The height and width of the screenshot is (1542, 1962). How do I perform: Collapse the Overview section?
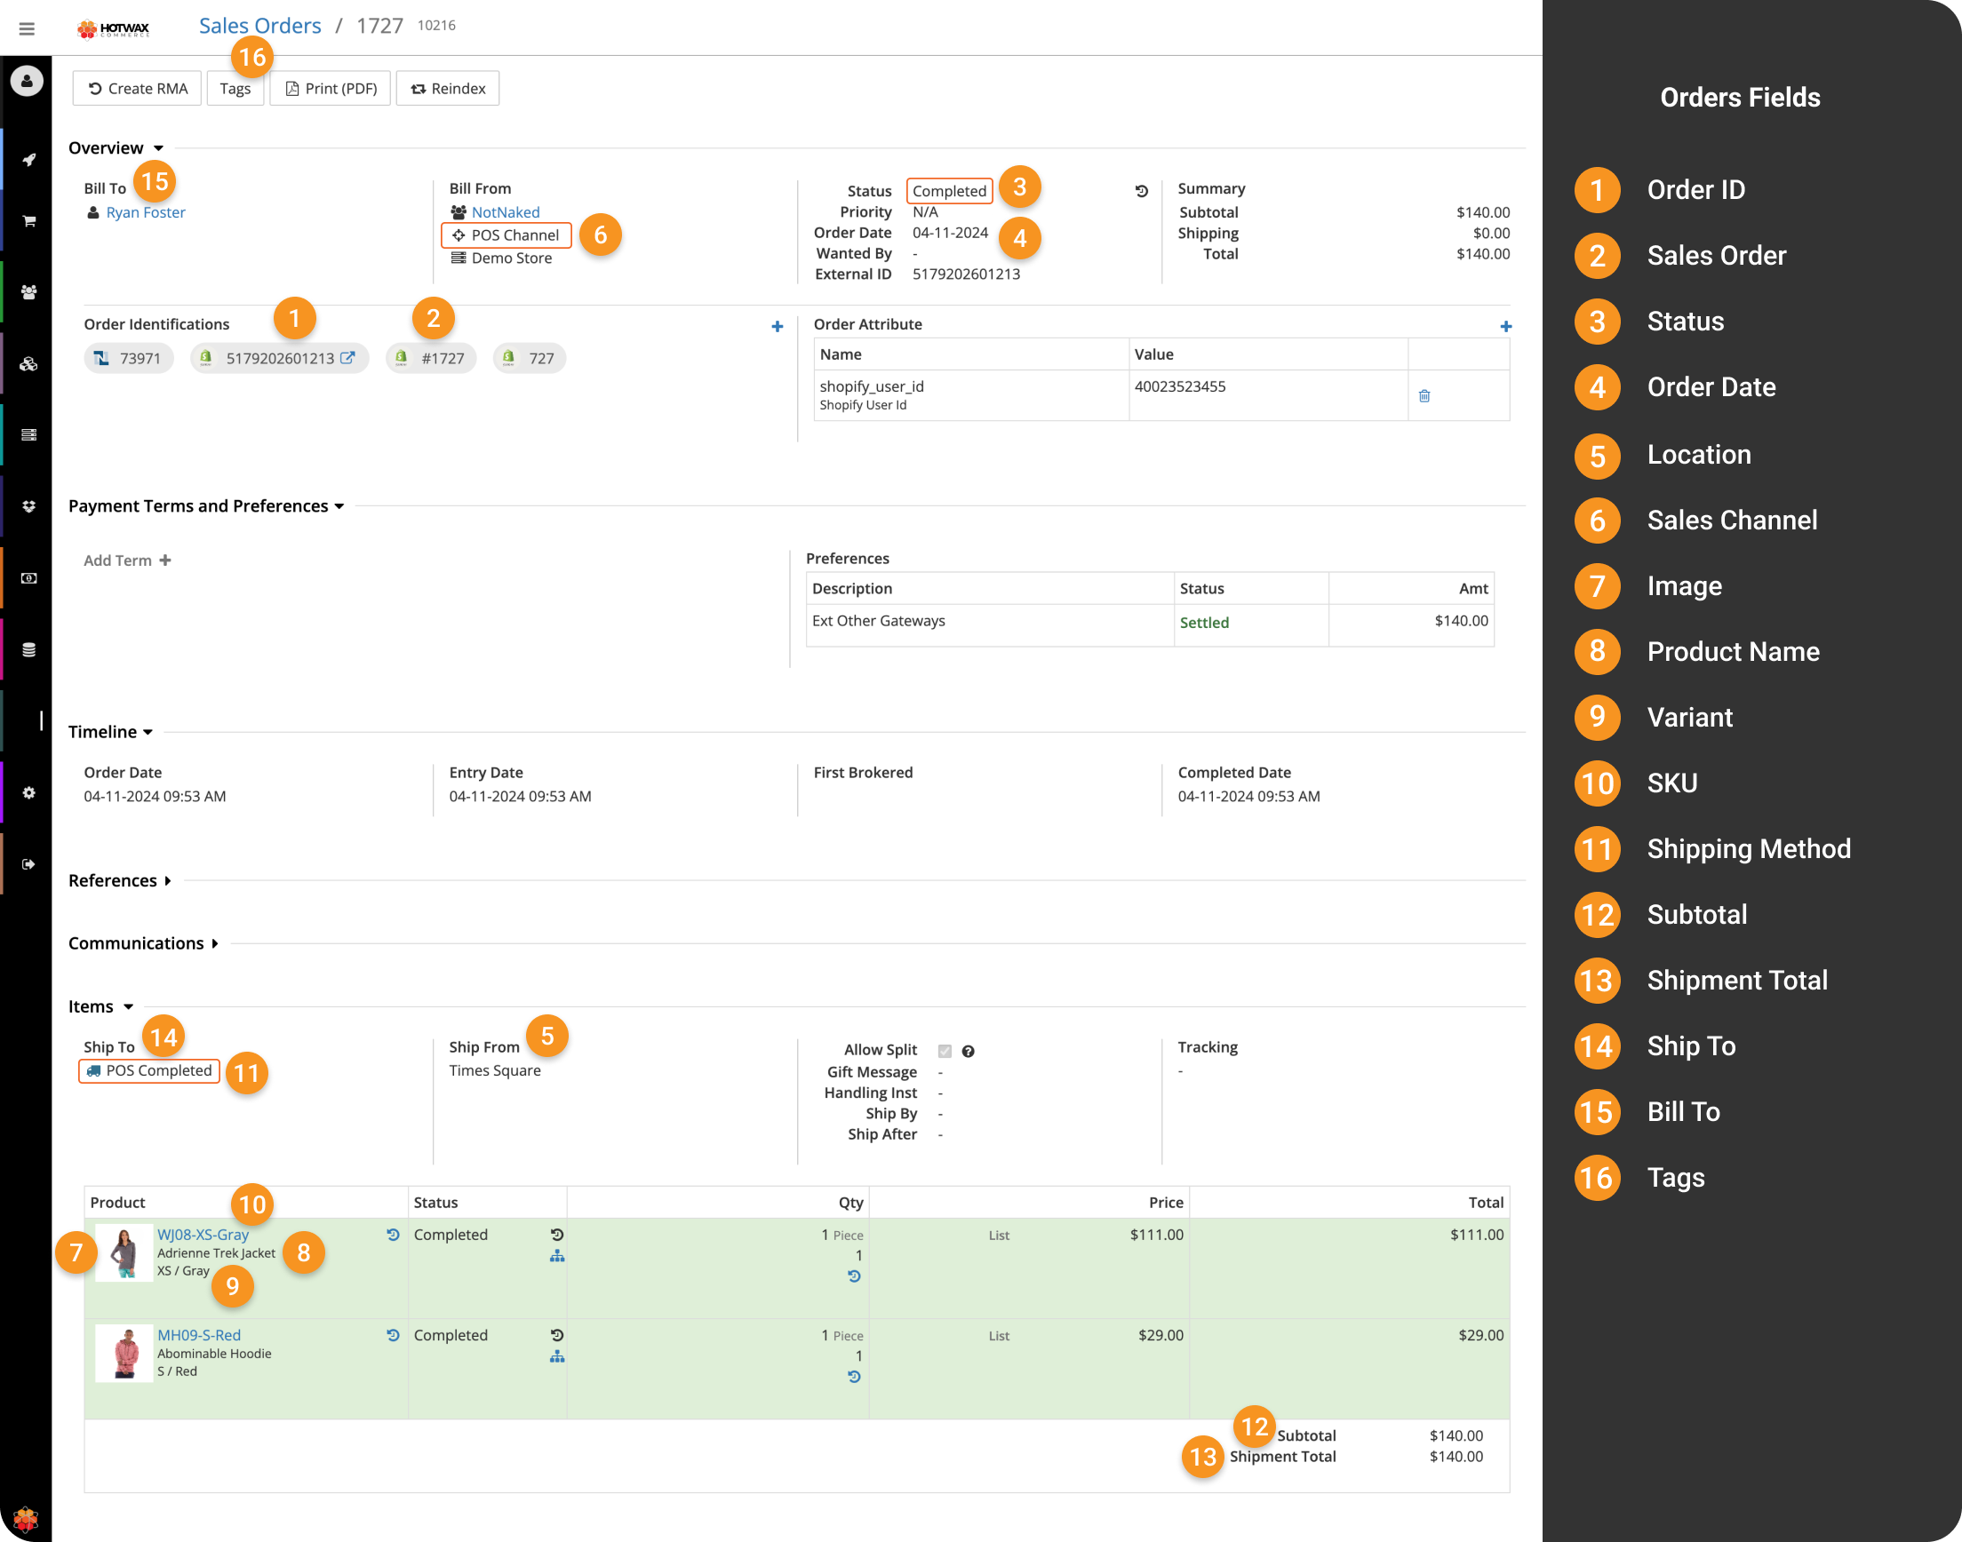(159, 148)
